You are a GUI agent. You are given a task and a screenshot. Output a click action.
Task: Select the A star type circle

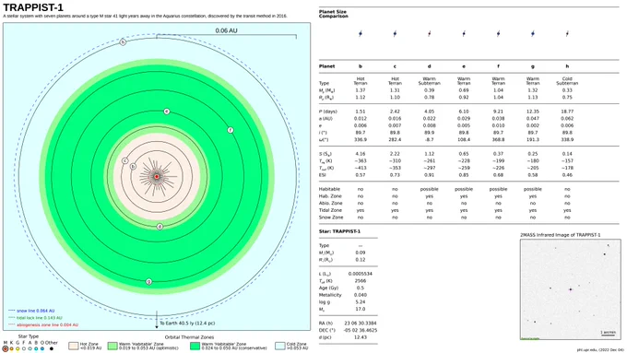point(30,348)
